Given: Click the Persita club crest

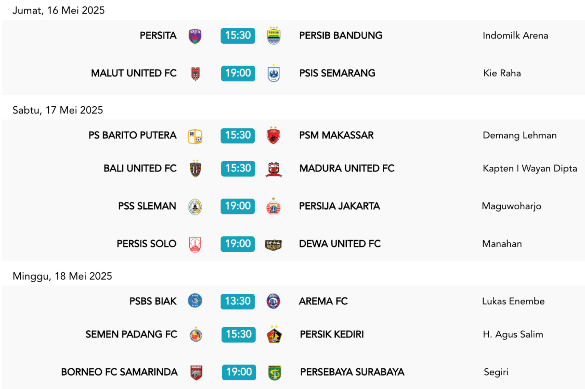Looking at the screenshot, I should [195, 36].
